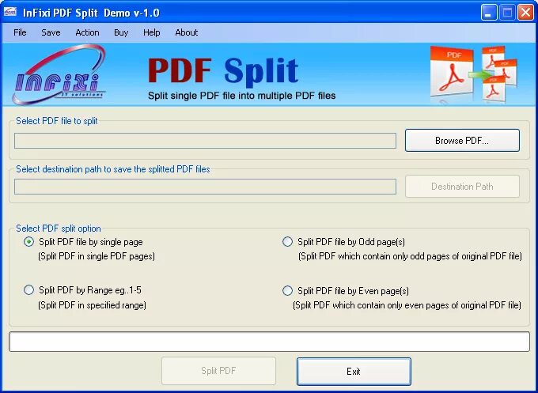Open the About menu
This screenshot has height=393, width=538.
186,32
